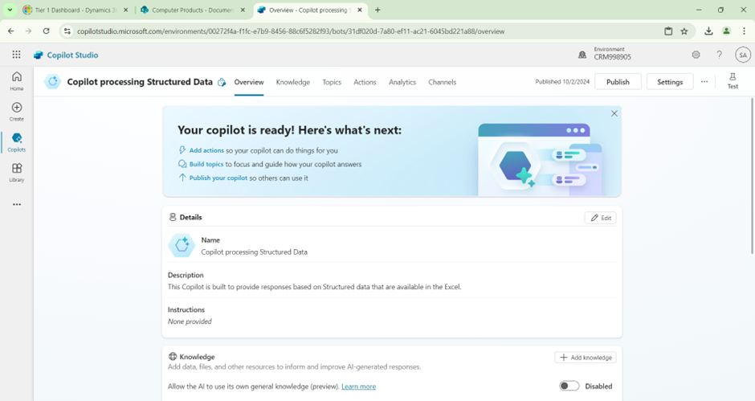This screenshot has width=755, height=401.
Task: Dismiss the 'Your copilot is ready' banner
Action: (614, 113)
